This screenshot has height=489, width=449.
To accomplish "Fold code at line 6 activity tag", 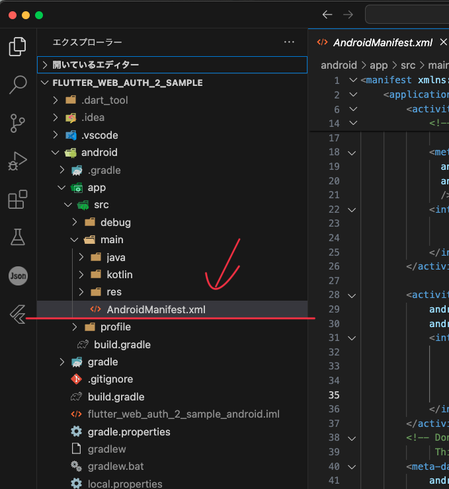I will (353, 109).
